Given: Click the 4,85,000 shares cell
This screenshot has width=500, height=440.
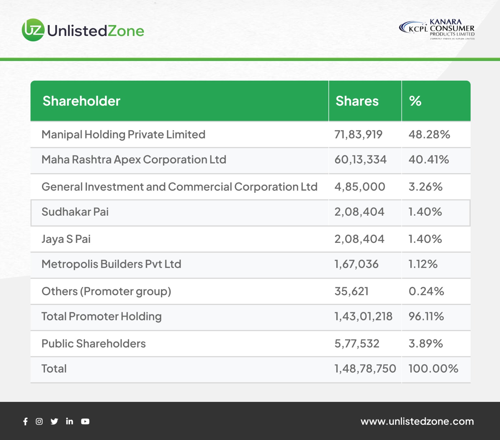Looking at the screenshot, I should click(x=360, y=187).
